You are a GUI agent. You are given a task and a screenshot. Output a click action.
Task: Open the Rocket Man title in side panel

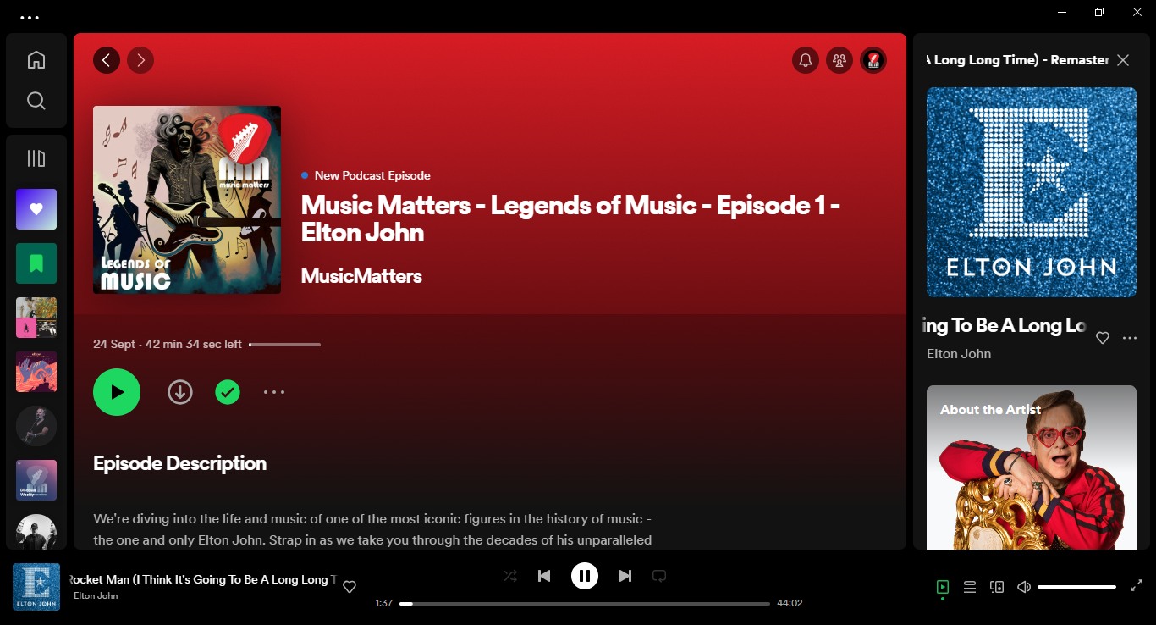point(1006,326)
